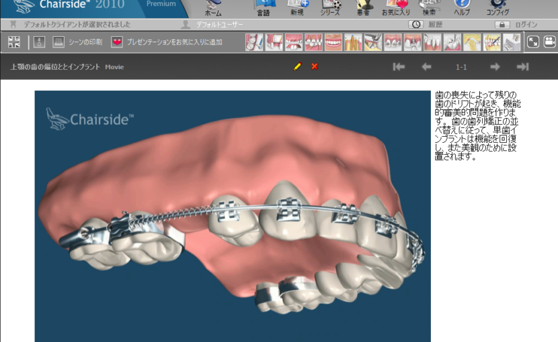This screenshot has width=558, height=342.
Task: Click the red X delete icon
Action: coord(315,66)
